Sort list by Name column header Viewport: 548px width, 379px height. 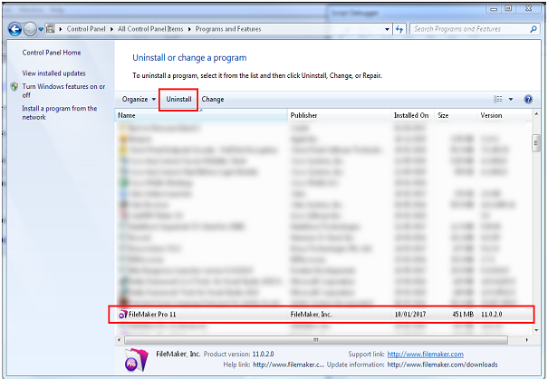pos(201,115)
